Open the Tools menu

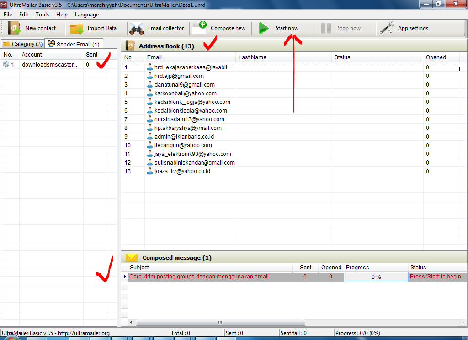coord(42,15)
